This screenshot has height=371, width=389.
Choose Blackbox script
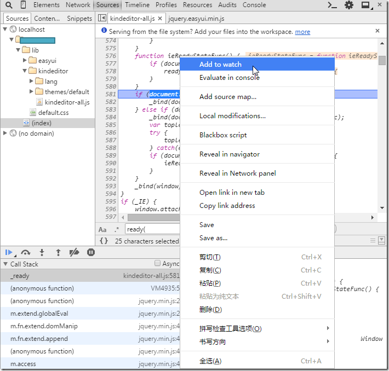258,135
